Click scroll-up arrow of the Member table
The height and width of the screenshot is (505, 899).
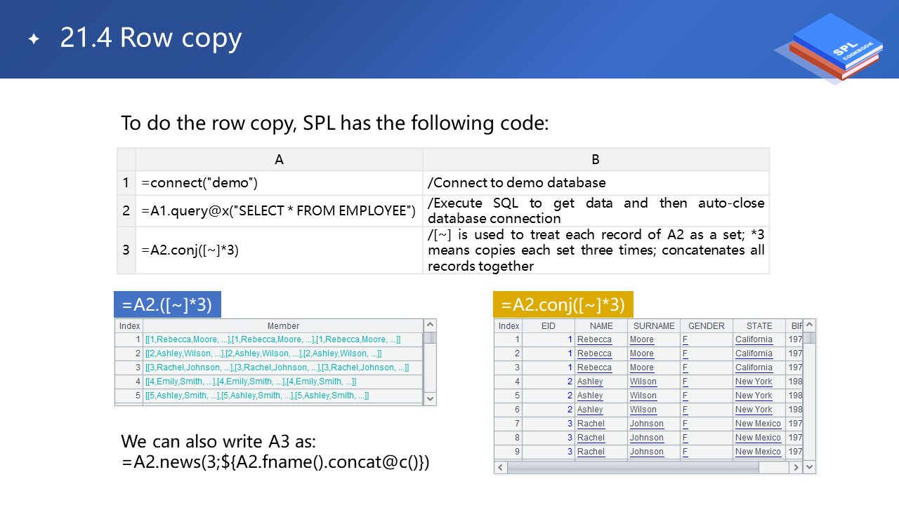click(431, 325)
